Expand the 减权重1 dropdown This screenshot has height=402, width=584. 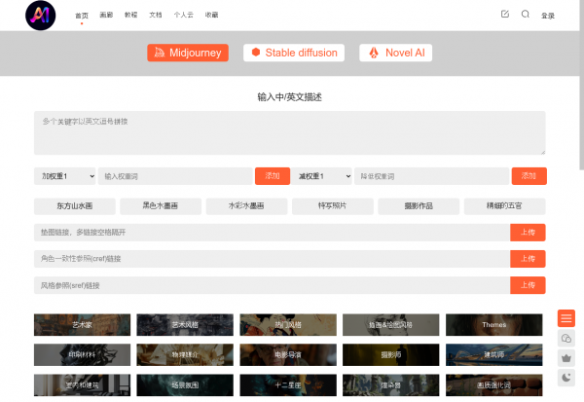pos(322,176)
